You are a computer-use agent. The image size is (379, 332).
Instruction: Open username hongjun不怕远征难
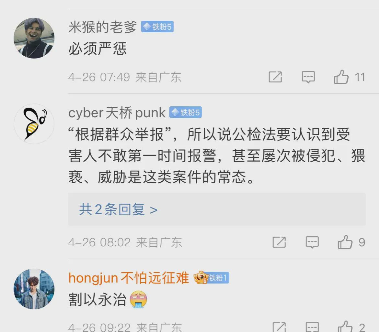129,278
